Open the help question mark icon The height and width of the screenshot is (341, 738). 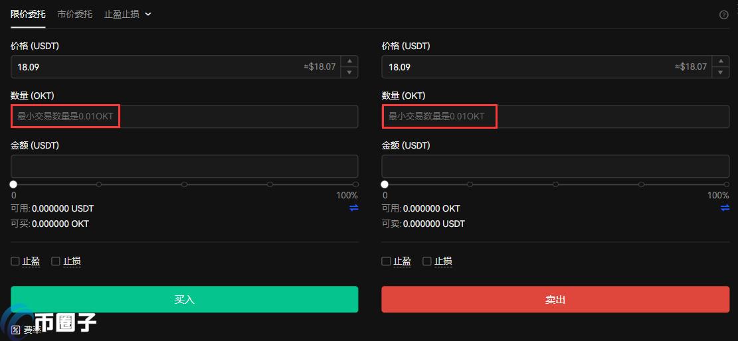point(724,15)
